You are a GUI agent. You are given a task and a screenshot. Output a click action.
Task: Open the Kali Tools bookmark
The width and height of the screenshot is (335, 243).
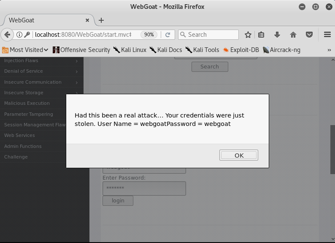202,50
